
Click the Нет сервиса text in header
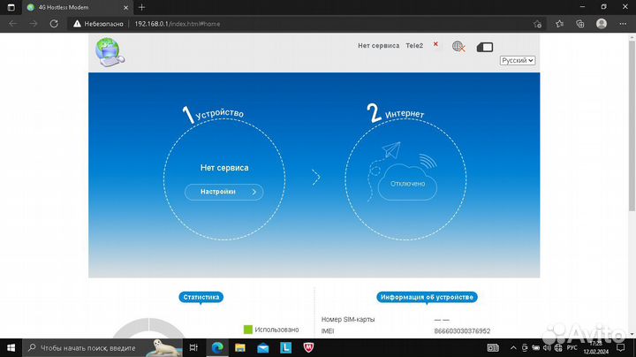[x=378, y=46]
